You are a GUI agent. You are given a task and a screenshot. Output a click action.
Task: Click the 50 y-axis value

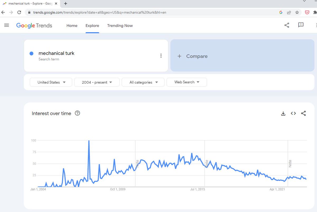[34, 164]
